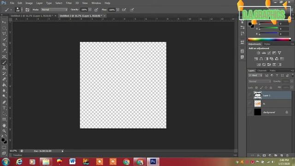Switch to the Styles tab

(x=267, y=44)
